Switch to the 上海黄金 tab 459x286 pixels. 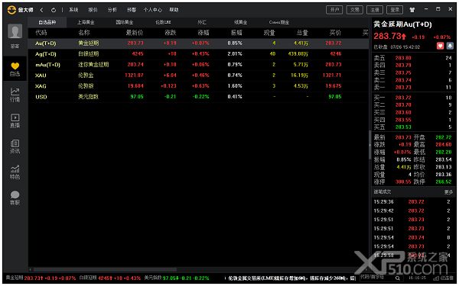86,22
